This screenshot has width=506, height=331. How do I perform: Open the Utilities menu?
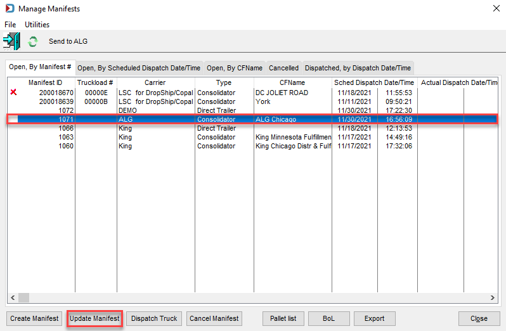[x=37, y=25]
